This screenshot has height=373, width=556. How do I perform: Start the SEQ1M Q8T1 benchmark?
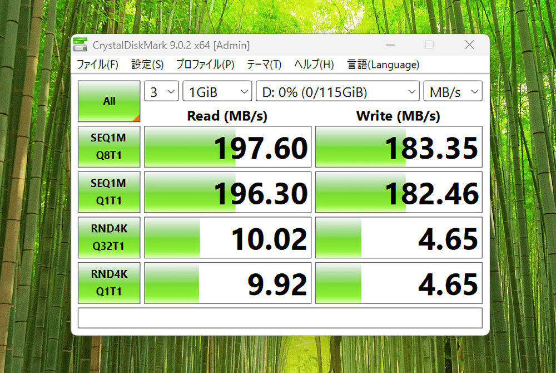[x=108, y=146]
